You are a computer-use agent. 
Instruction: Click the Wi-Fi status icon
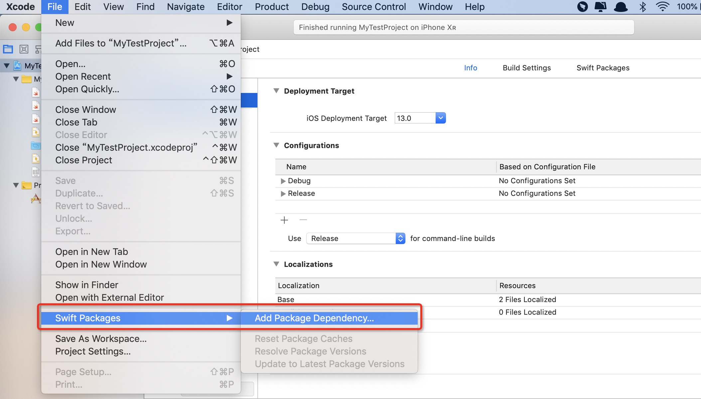[662, 7]
